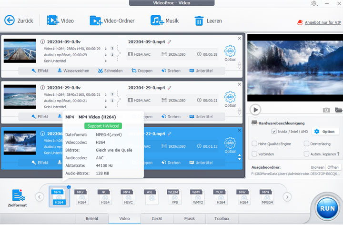343x225 pixels.
Task: Select the MKV H264 format preset
Action: click(82, 197)
